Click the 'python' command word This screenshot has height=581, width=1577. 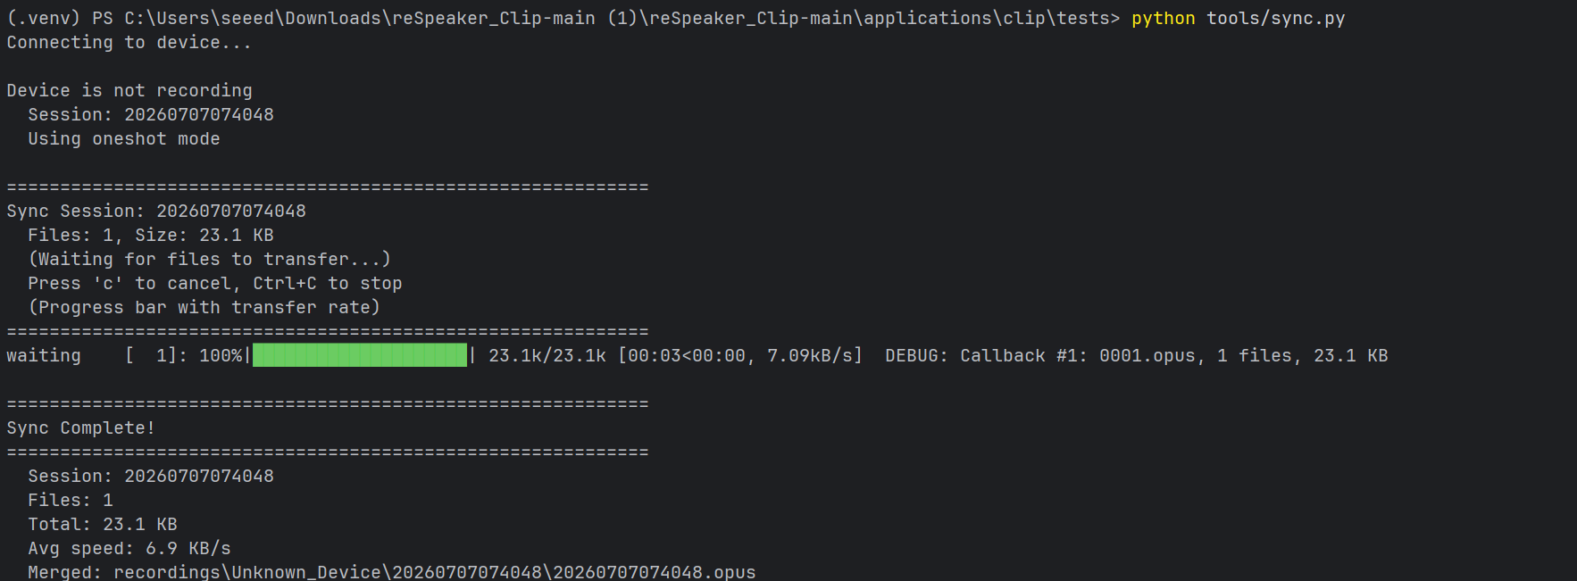coord(1163,19)
